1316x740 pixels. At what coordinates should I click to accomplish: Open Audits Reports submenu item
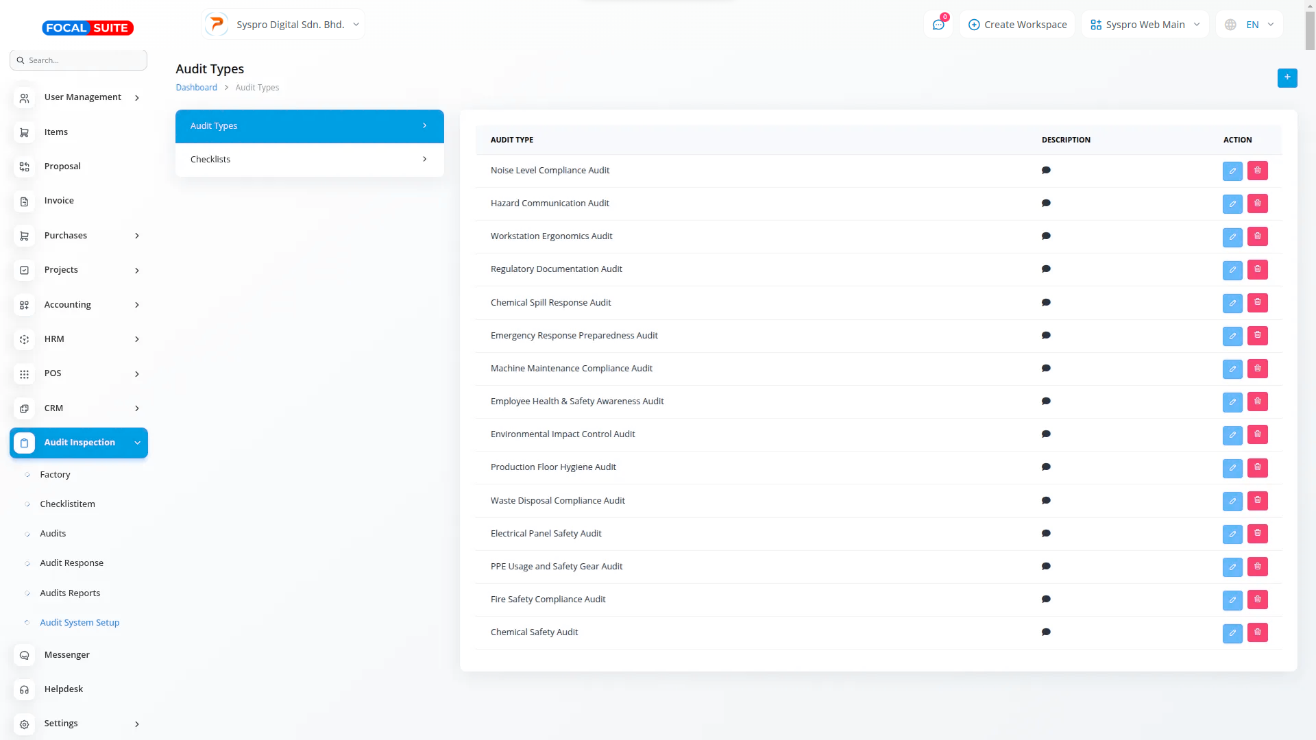(x=70, y=593)
